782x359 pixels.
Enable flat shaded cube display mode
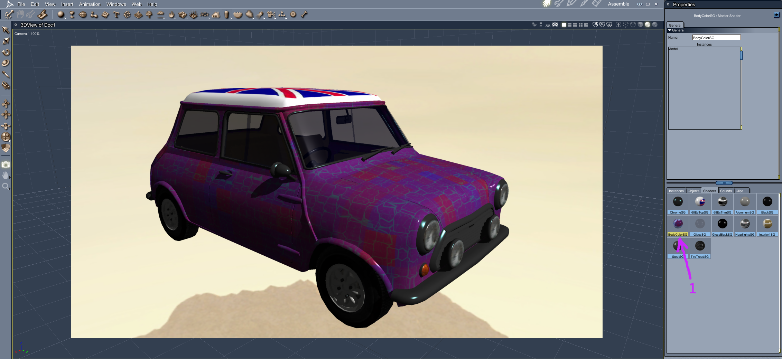(x=640, y=25)
